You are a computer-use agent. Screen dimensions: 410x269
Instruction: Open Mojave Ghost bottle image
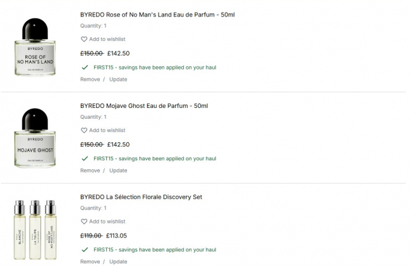point(35,139)
